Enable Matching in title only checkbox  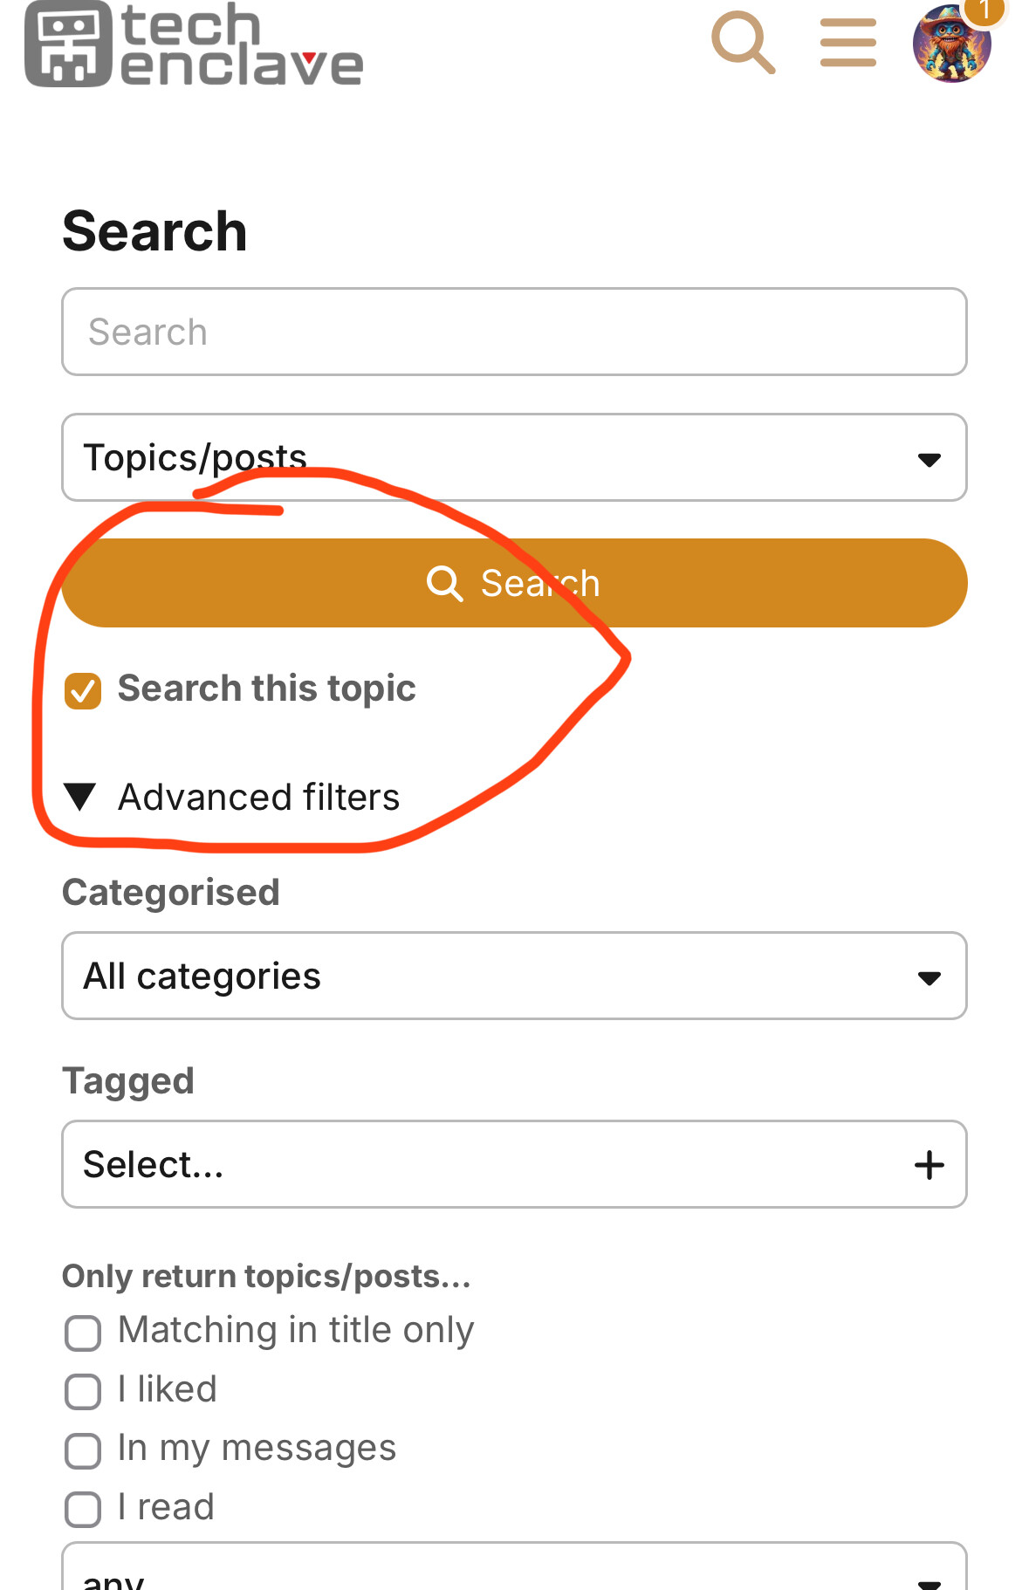click(83, 1333)
